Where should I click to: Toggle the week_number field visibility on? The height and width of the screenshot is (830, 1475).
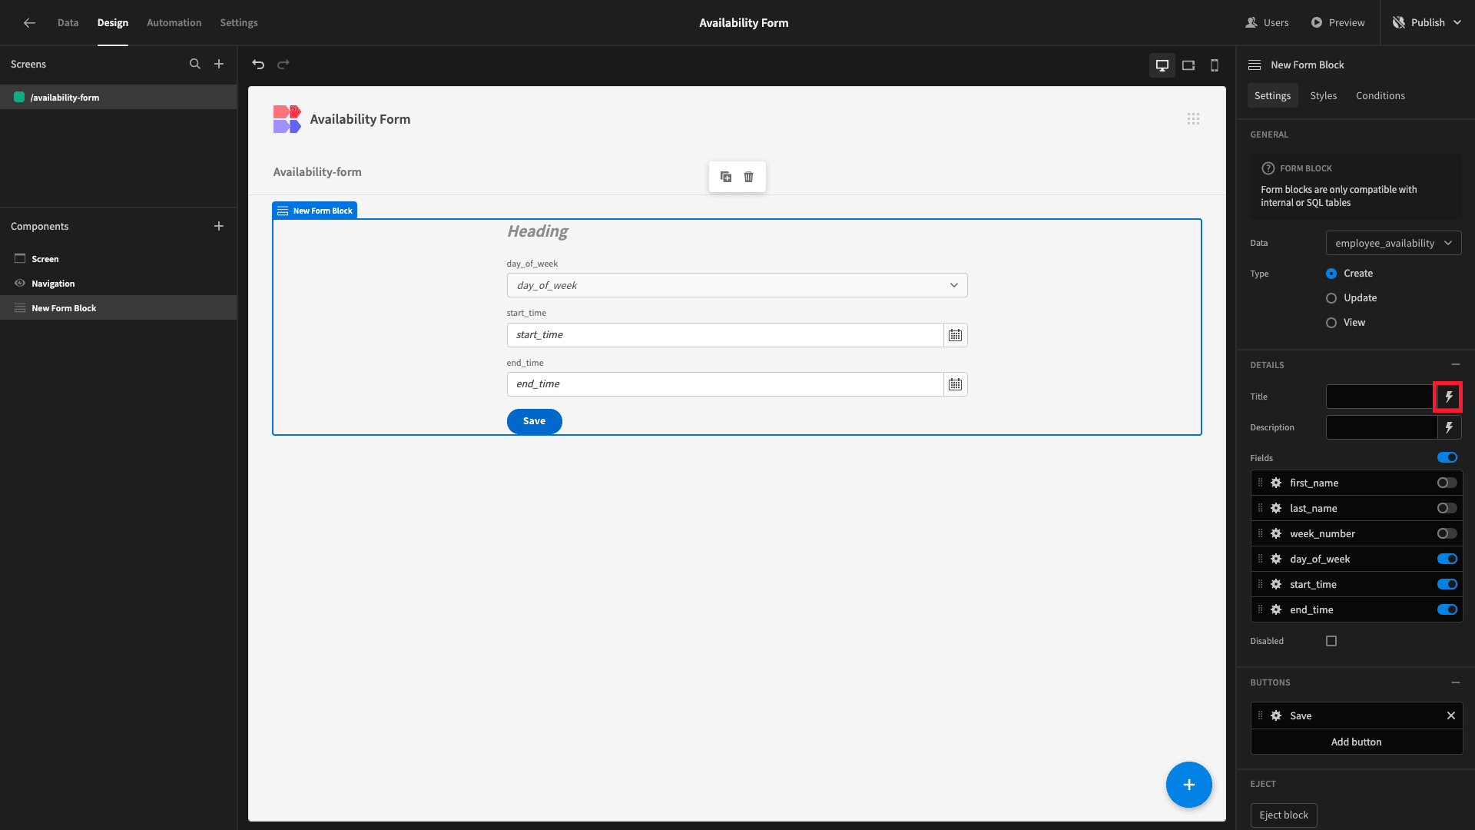point(1447,533)
